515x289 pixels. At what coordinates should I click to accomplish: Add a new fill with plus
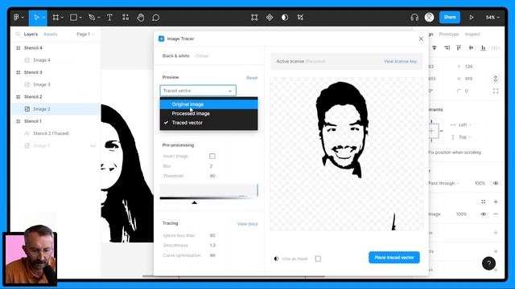(x=496, y=201)
